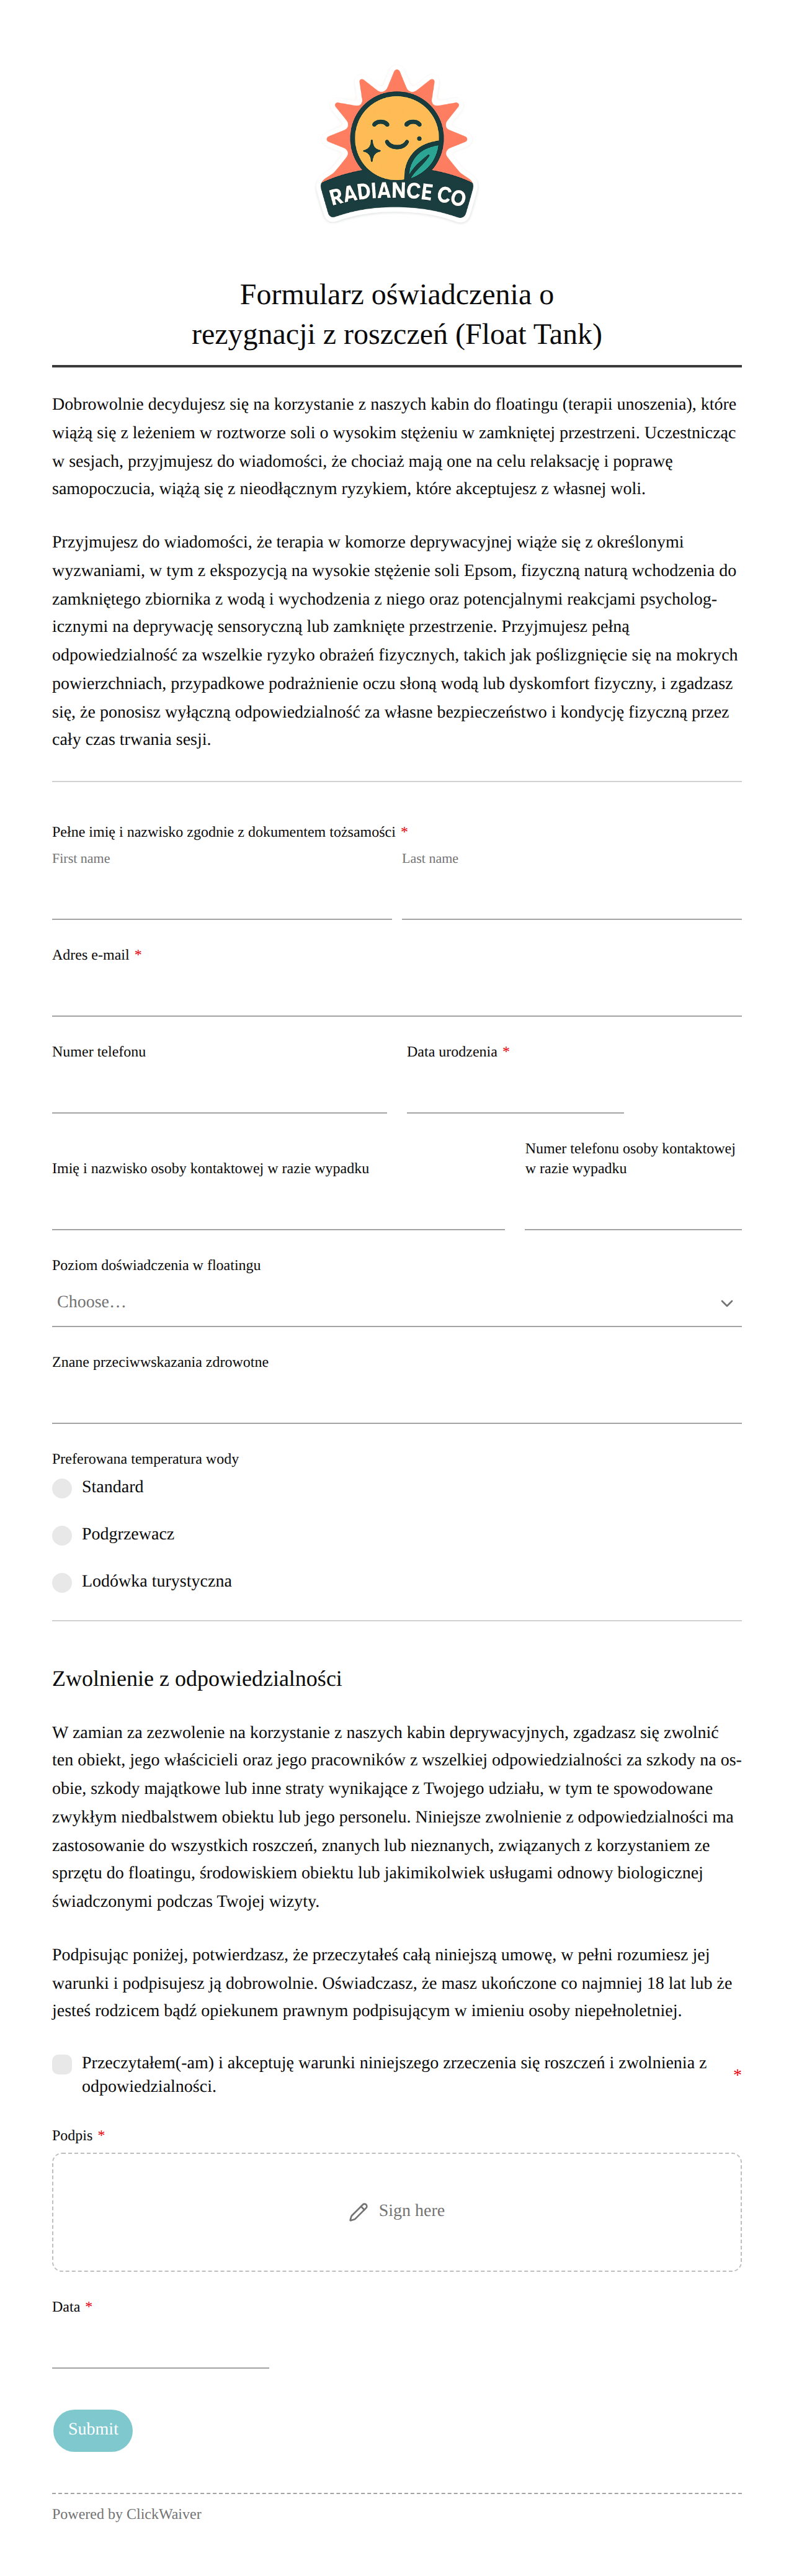The image size is (794, 2576).
Task: Select the Podgrzewacz radio button
Action: [62, 1535]
